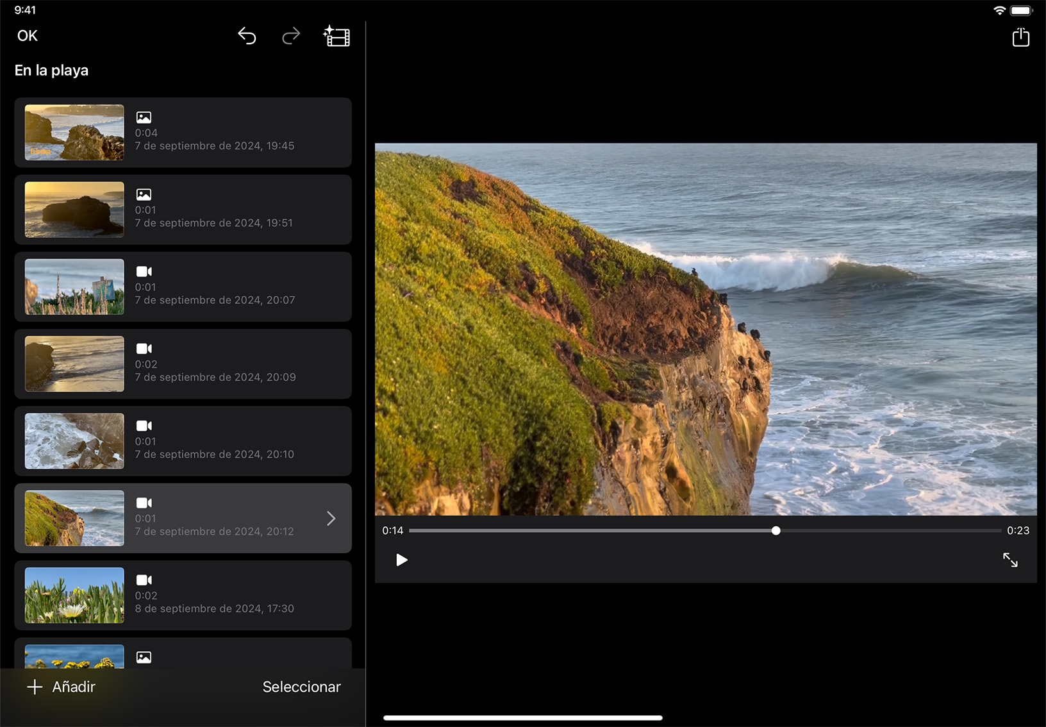Click the 0:23 total duration label

point(1018,531)
